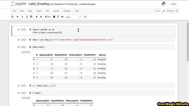The width and height of the screenshot is (189, 106).
Task: Open the command palette keyboard icon
Action: pos(85,17)
